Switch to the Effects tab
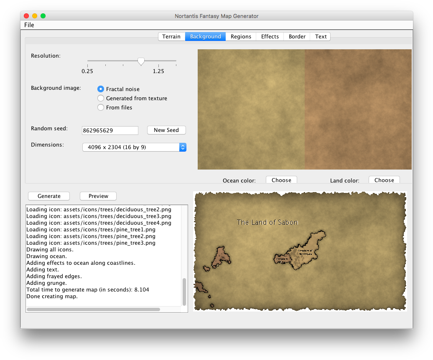Screen dimensions: 433x360 [270, 36]
